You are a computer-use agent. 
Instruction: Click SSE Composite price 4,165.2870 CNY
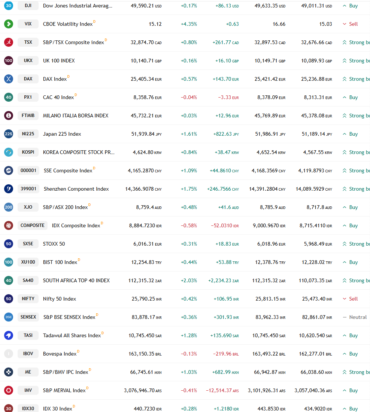click(x=145, y=170)
